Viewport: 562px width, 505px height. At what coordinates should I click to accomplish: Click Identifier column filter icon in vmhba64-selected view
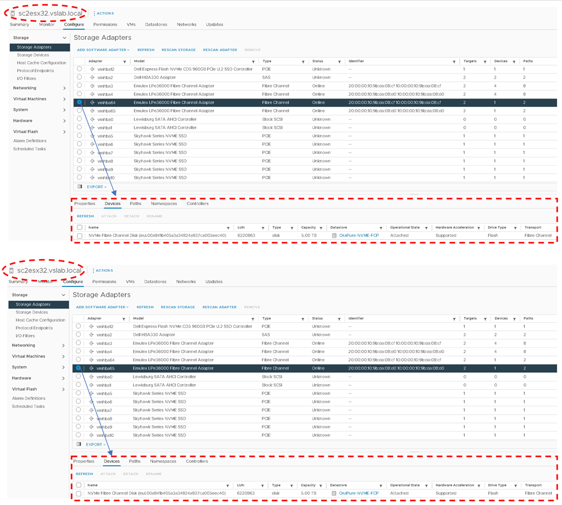(454, 62)
